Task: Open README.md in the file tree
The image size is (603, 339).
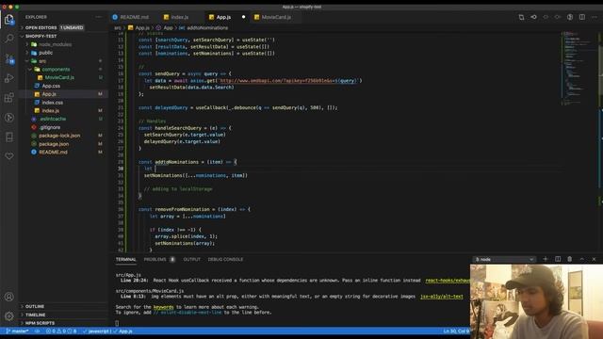Action: click(53, 153)
